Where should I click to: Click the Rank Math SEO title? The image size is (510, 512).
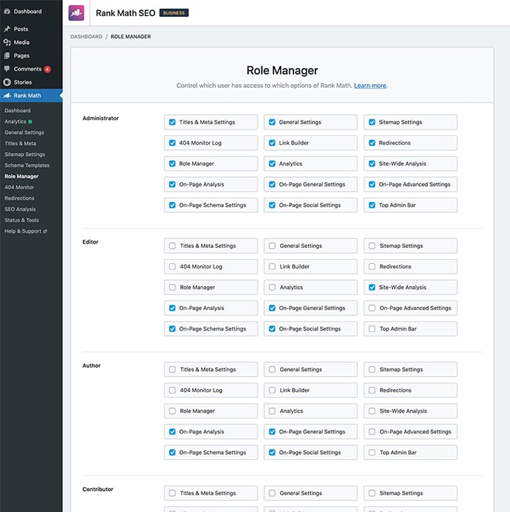coord(125,13)
